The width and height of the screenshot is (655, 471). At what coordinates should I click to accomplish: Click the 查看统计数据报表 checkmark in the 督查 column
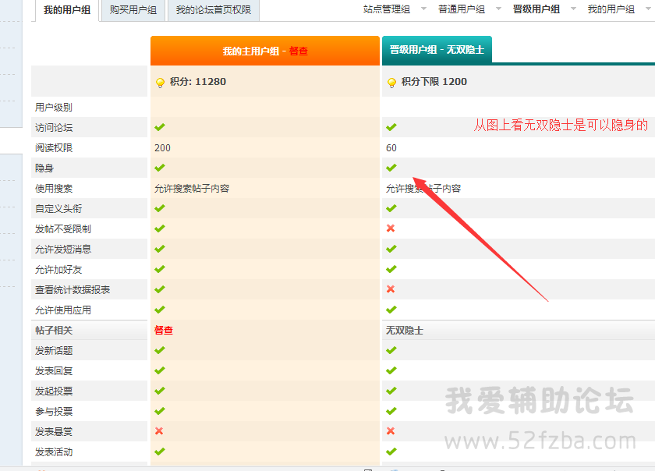pos(160,289)
